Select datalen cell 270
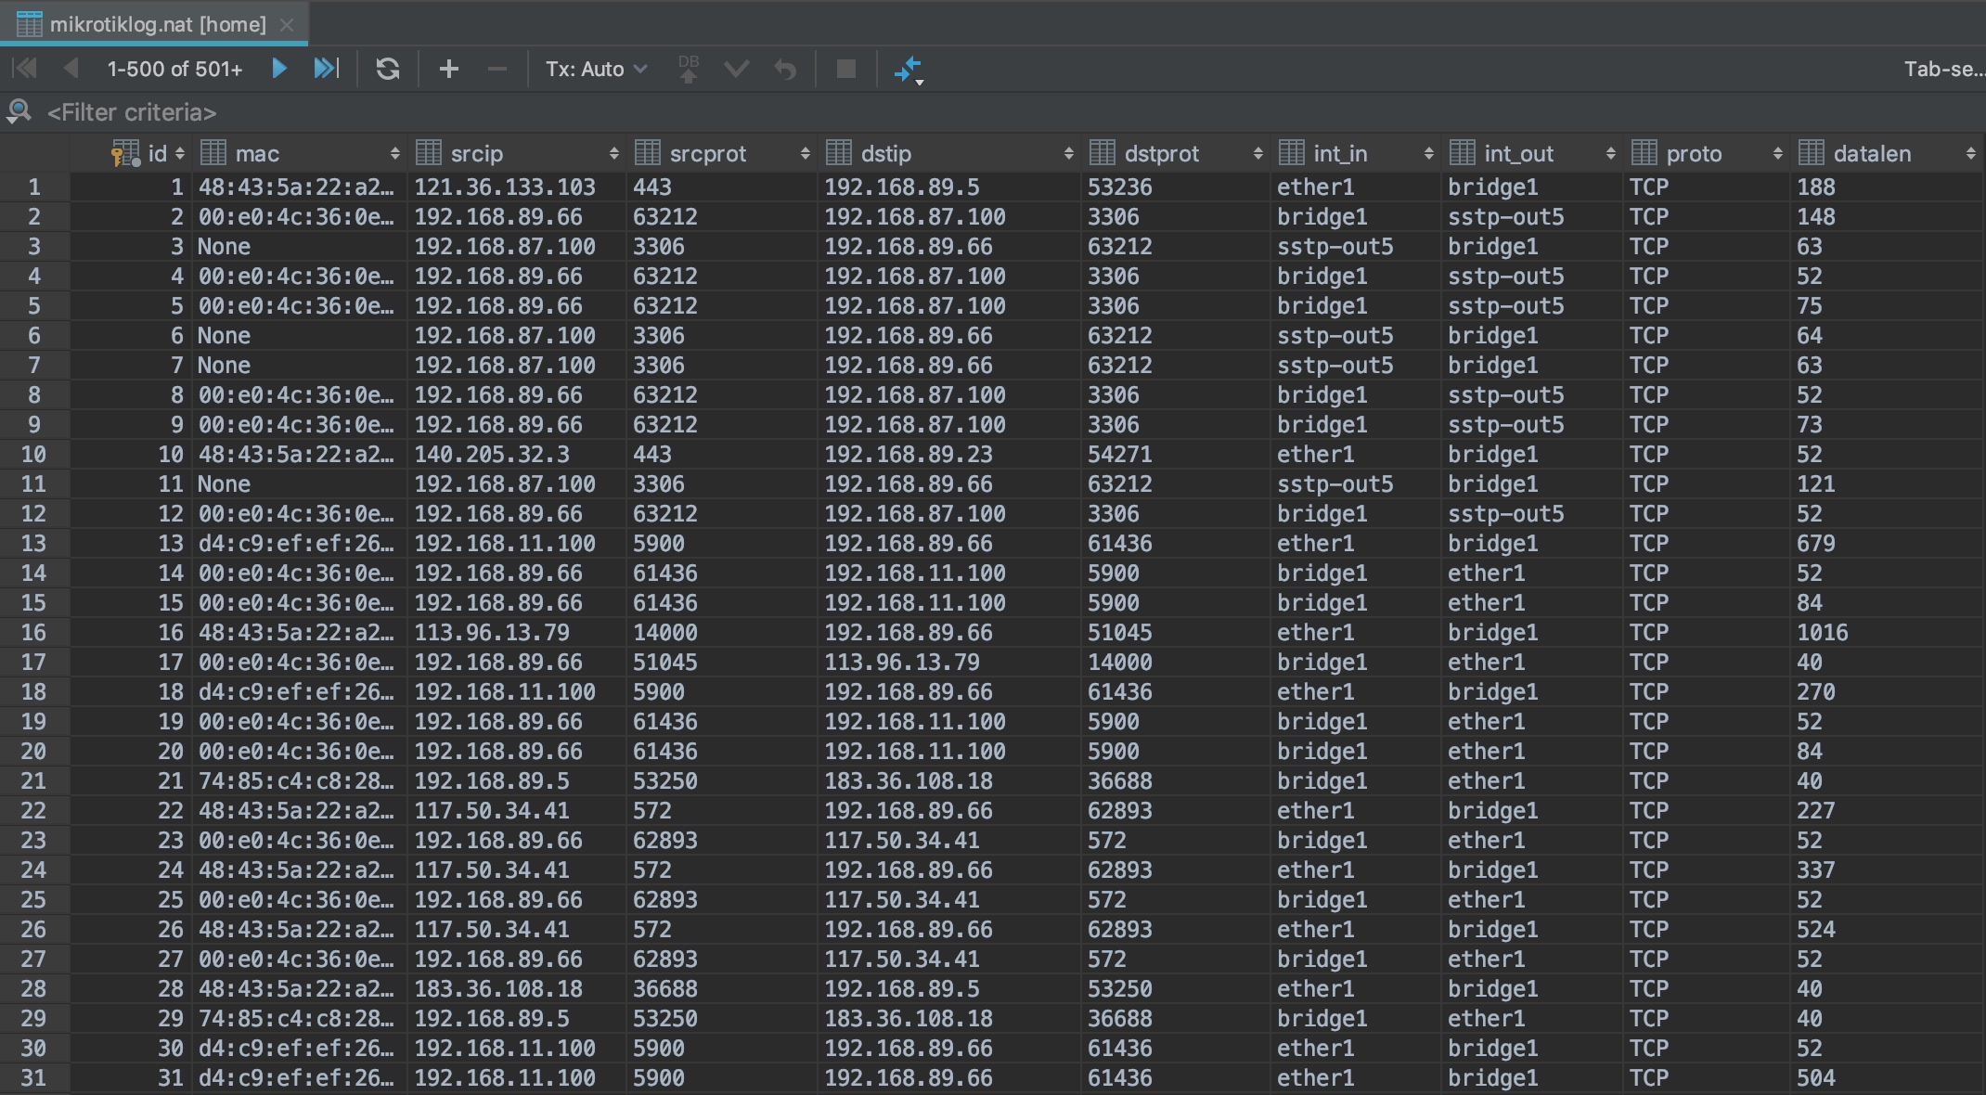The height and width of the screenshot is (1095, 1986). pyautogui.click(x=1889, y=691)
